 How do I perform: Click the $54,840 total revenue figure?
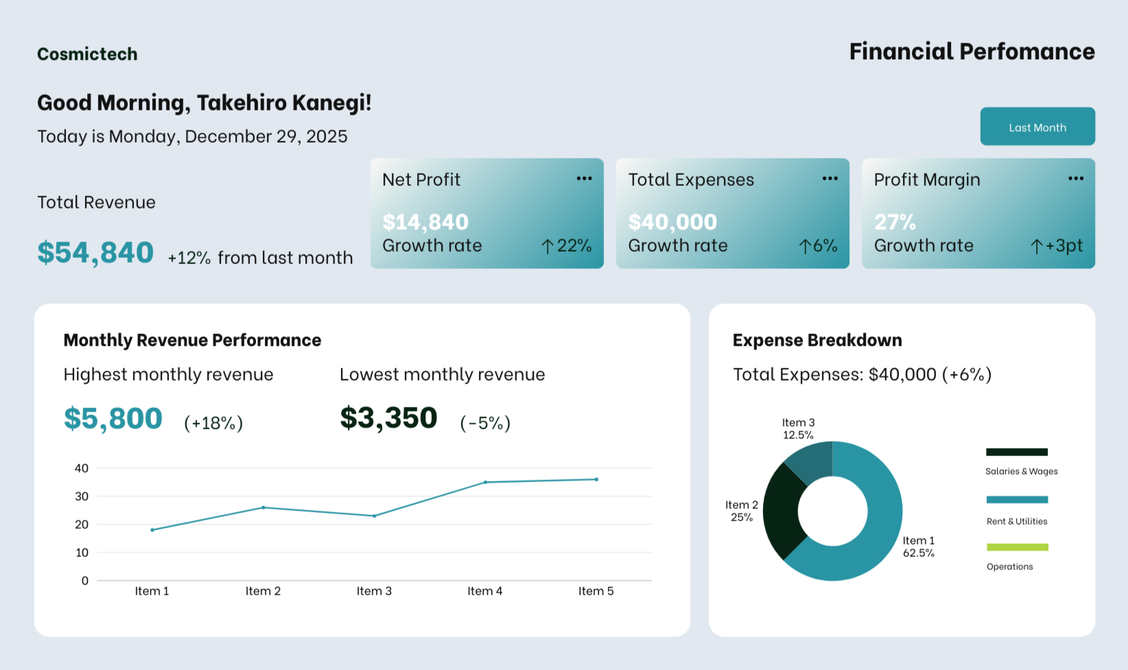click(x=95, y=253)
